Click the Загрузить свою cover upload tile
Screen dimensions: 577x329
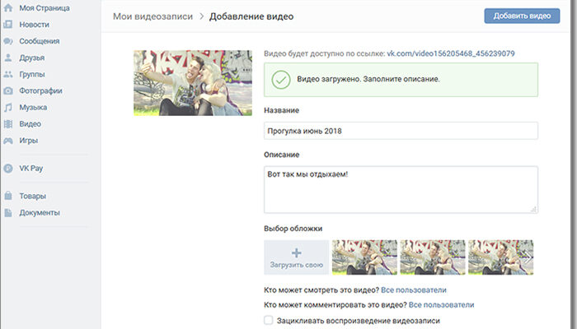296,257
